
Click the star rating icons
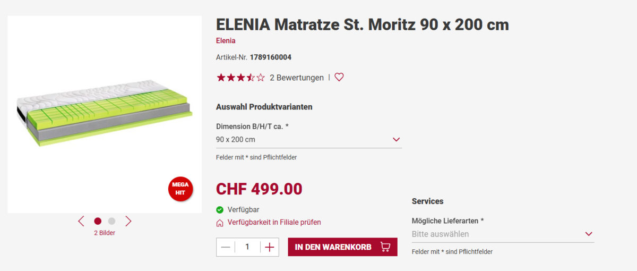(x=240, y=78)
